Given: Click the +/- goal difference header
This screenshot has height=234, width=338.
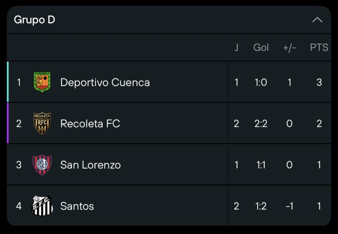Looking at the screenshot, I should coord(289,47).
